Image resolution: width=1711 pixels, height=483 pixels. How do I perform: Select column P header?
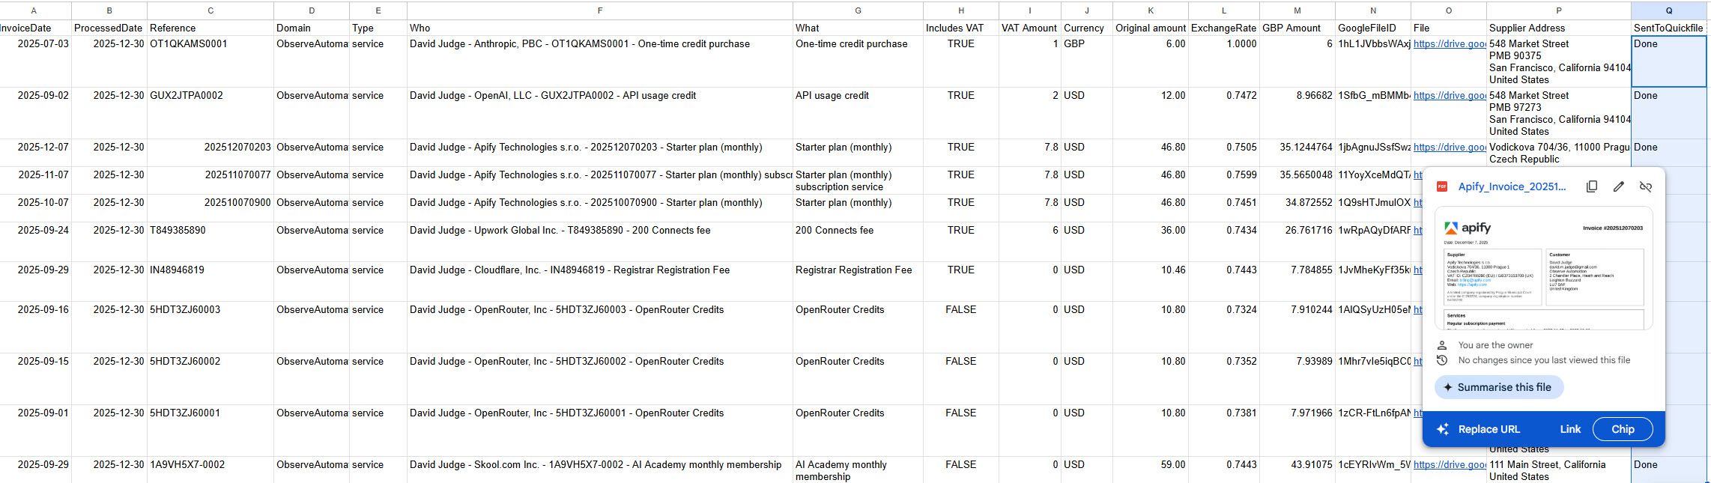coord(1559,10)
